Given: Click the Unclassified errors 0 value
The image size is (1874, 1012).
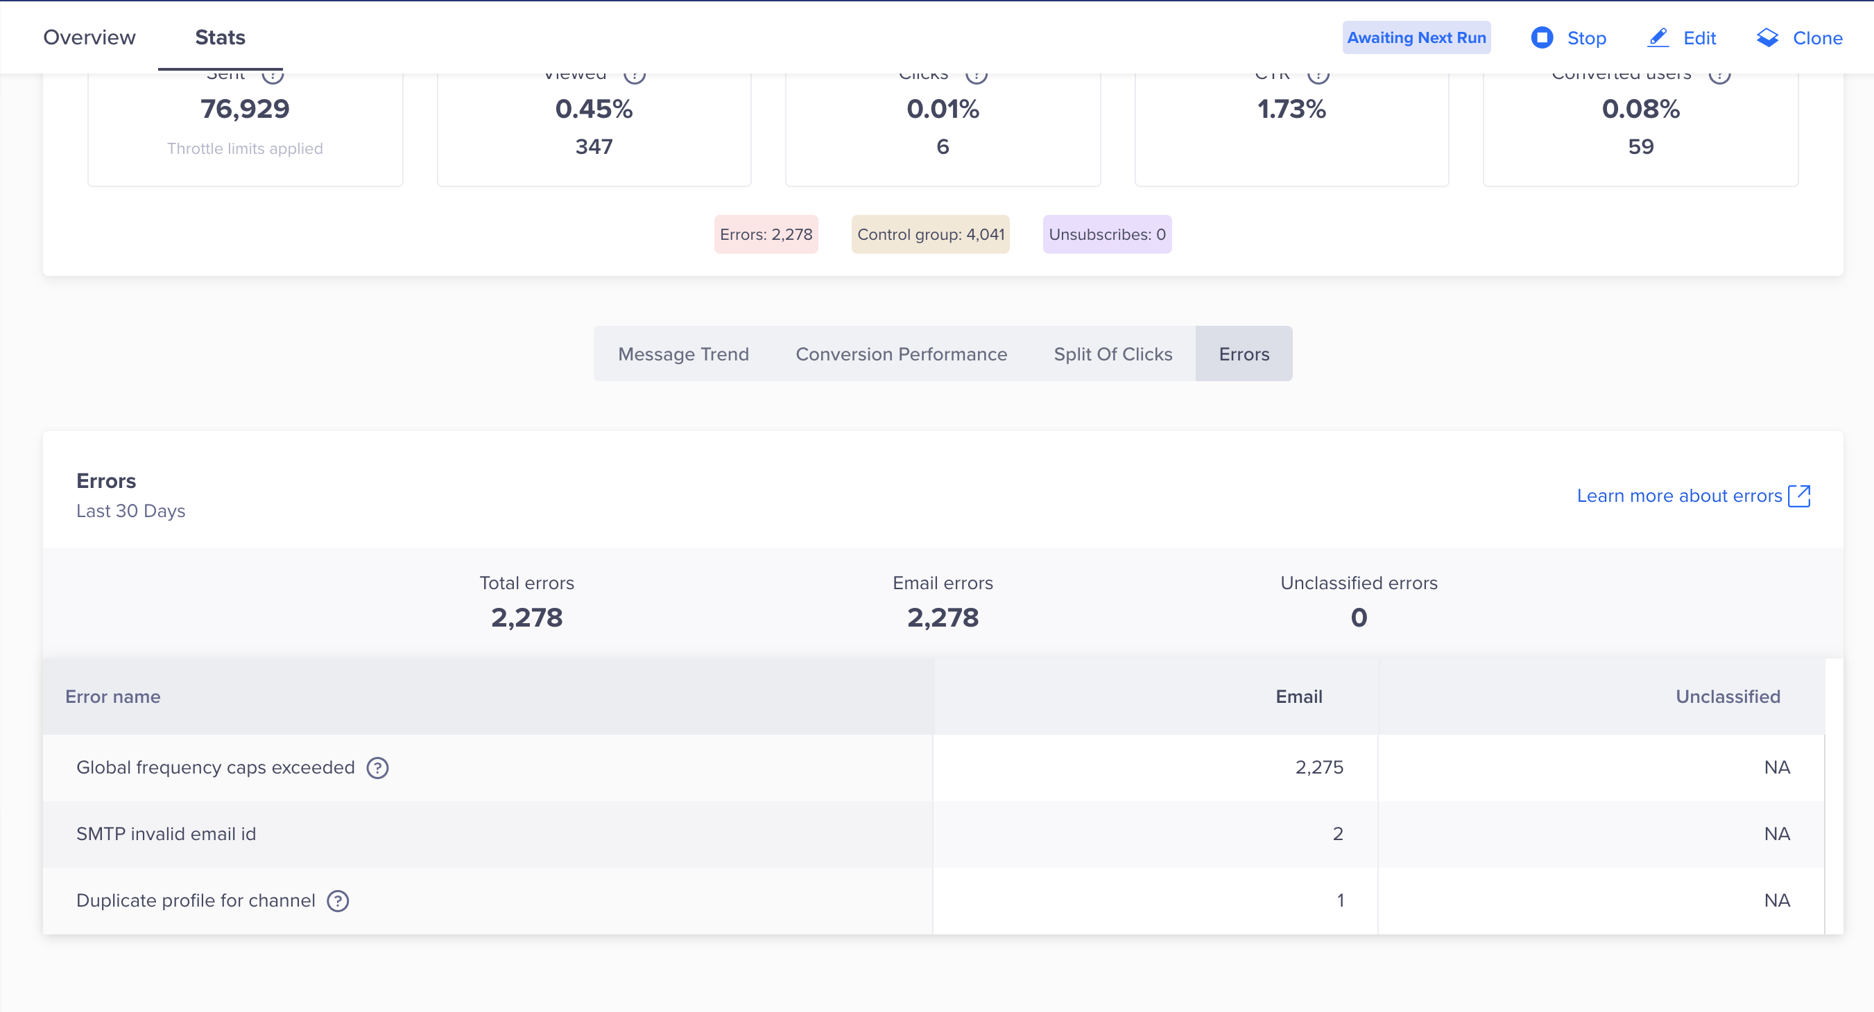Looking at the screenshot, I should 1359,617.
